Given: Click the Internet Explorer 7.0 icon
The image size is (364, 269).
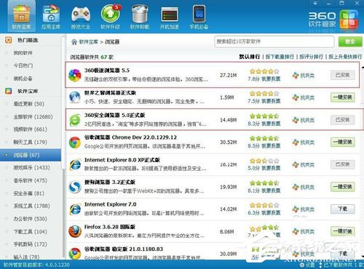Looking at the screenshot, I should pyautogui.click(x=74, y=209).
